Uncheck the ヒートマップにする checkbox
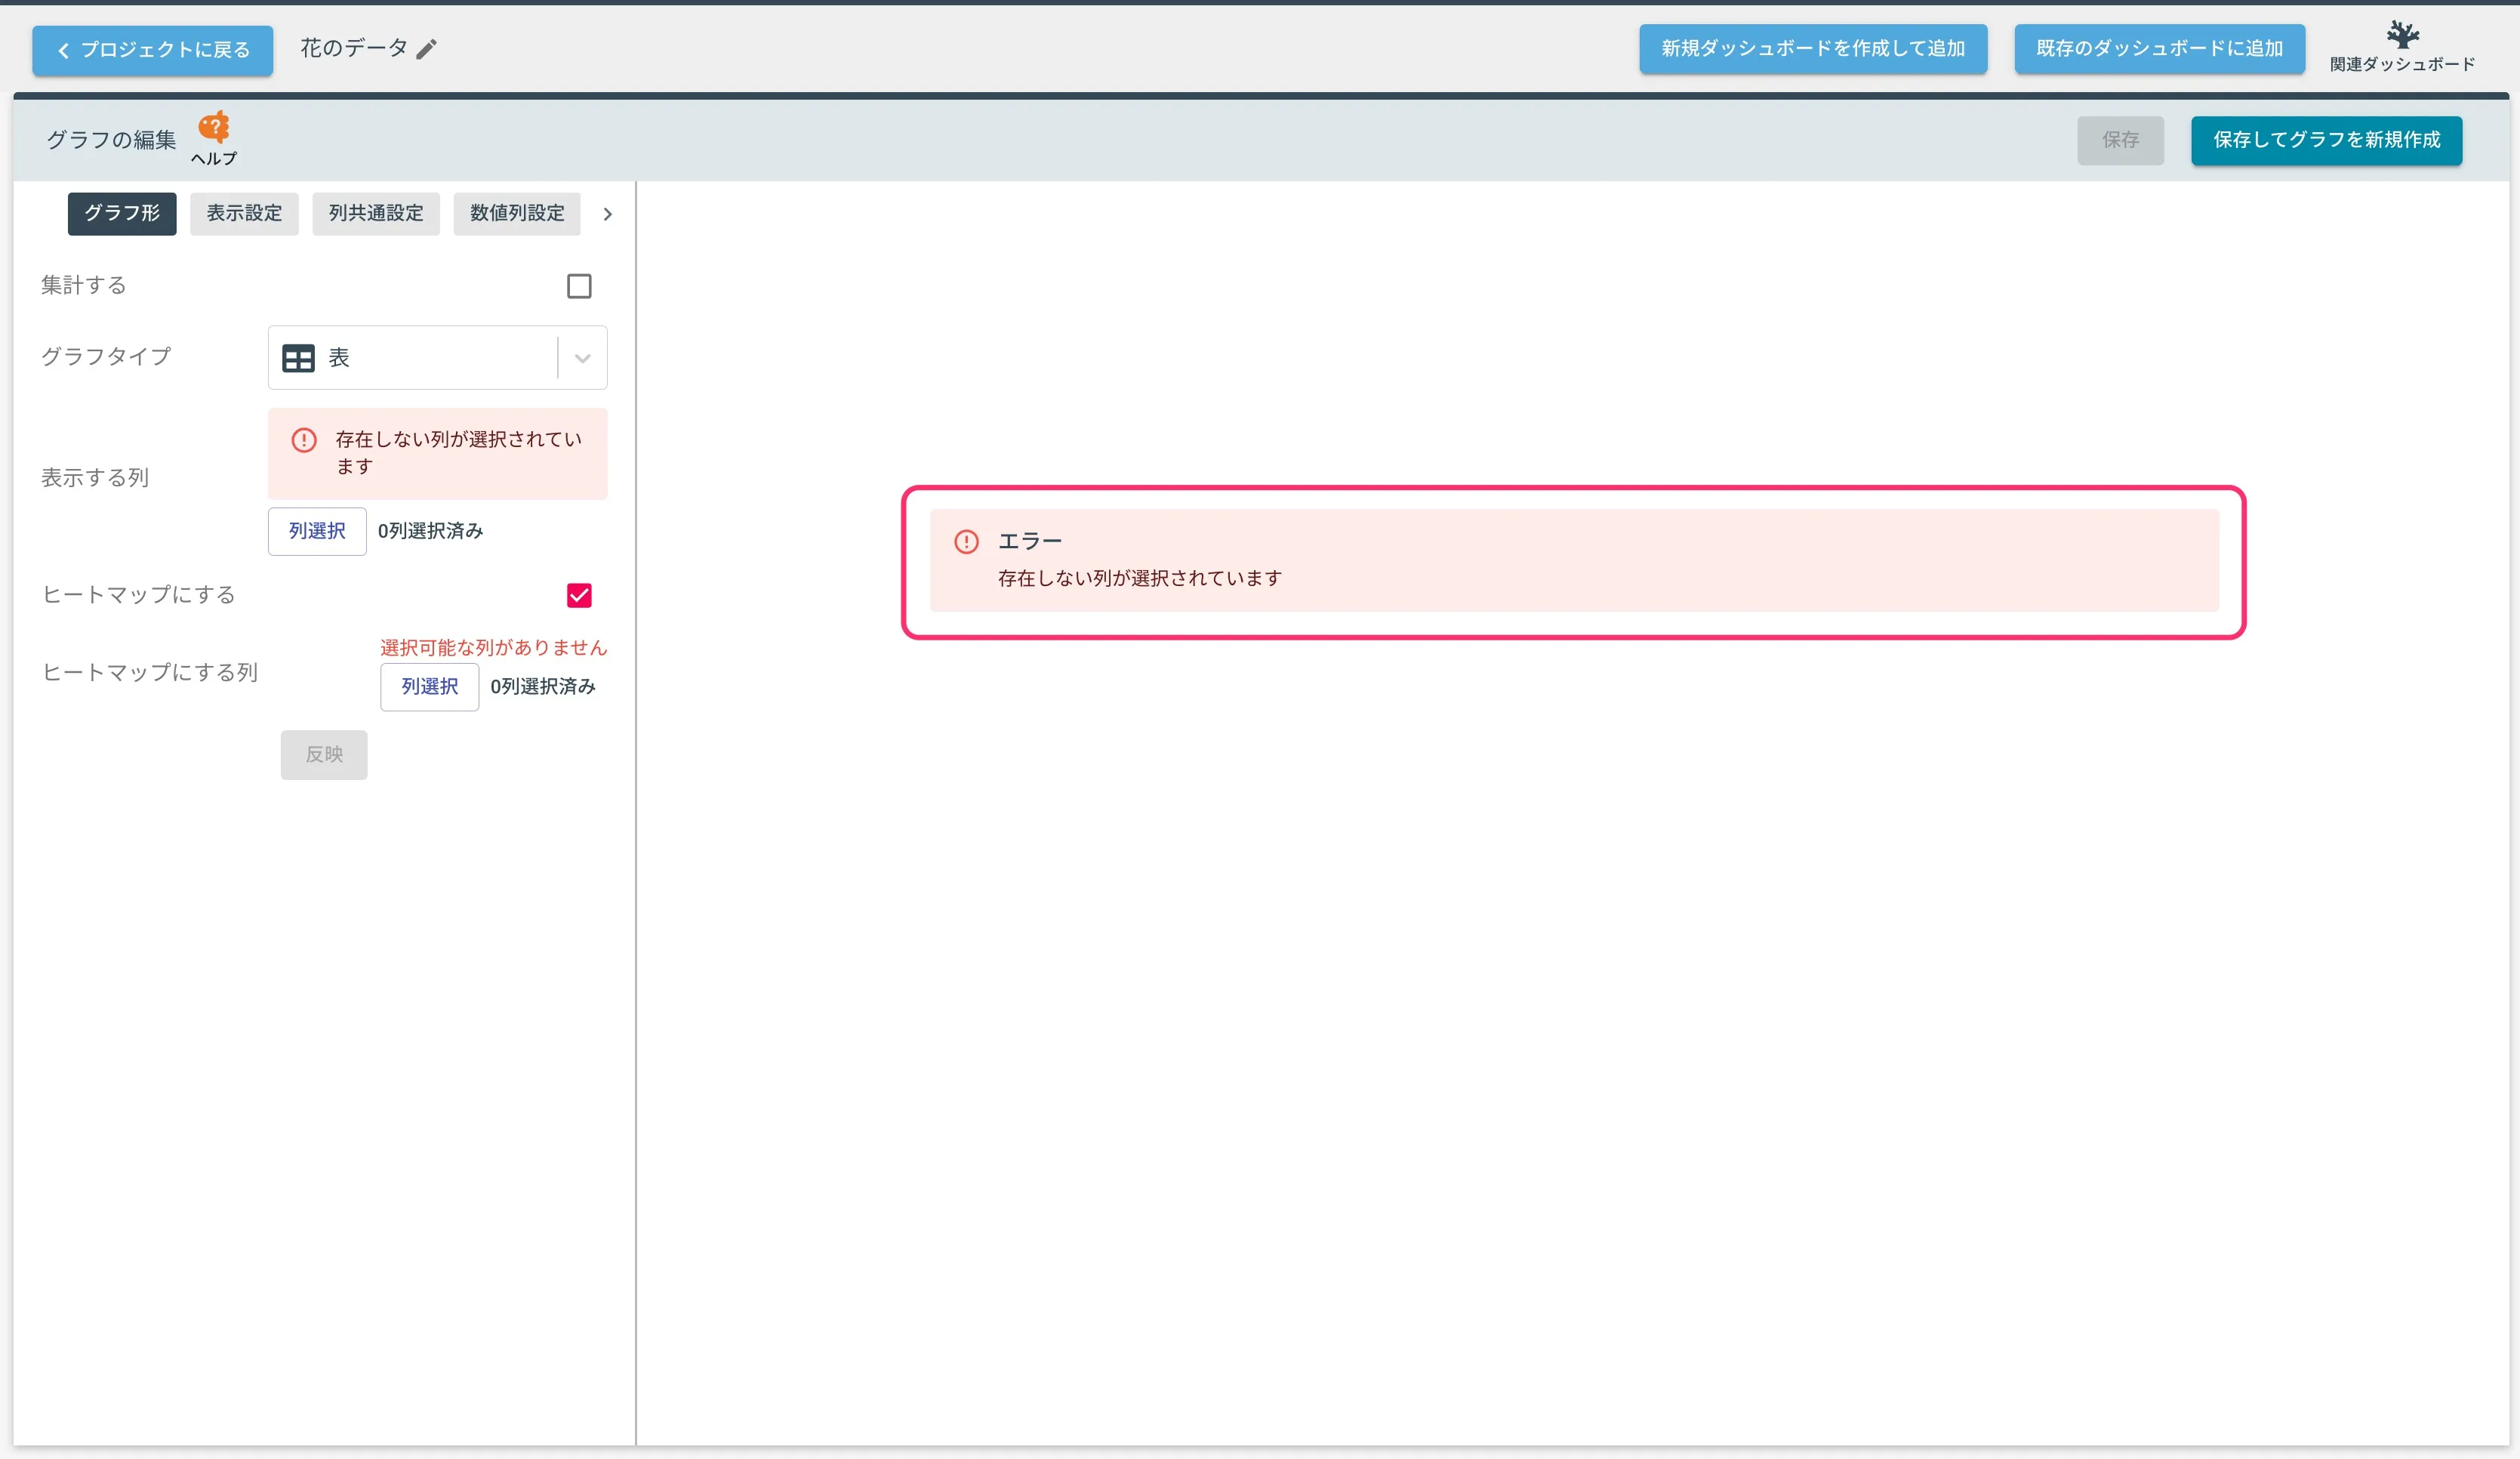2520x1459 pixels. (579, 596)
